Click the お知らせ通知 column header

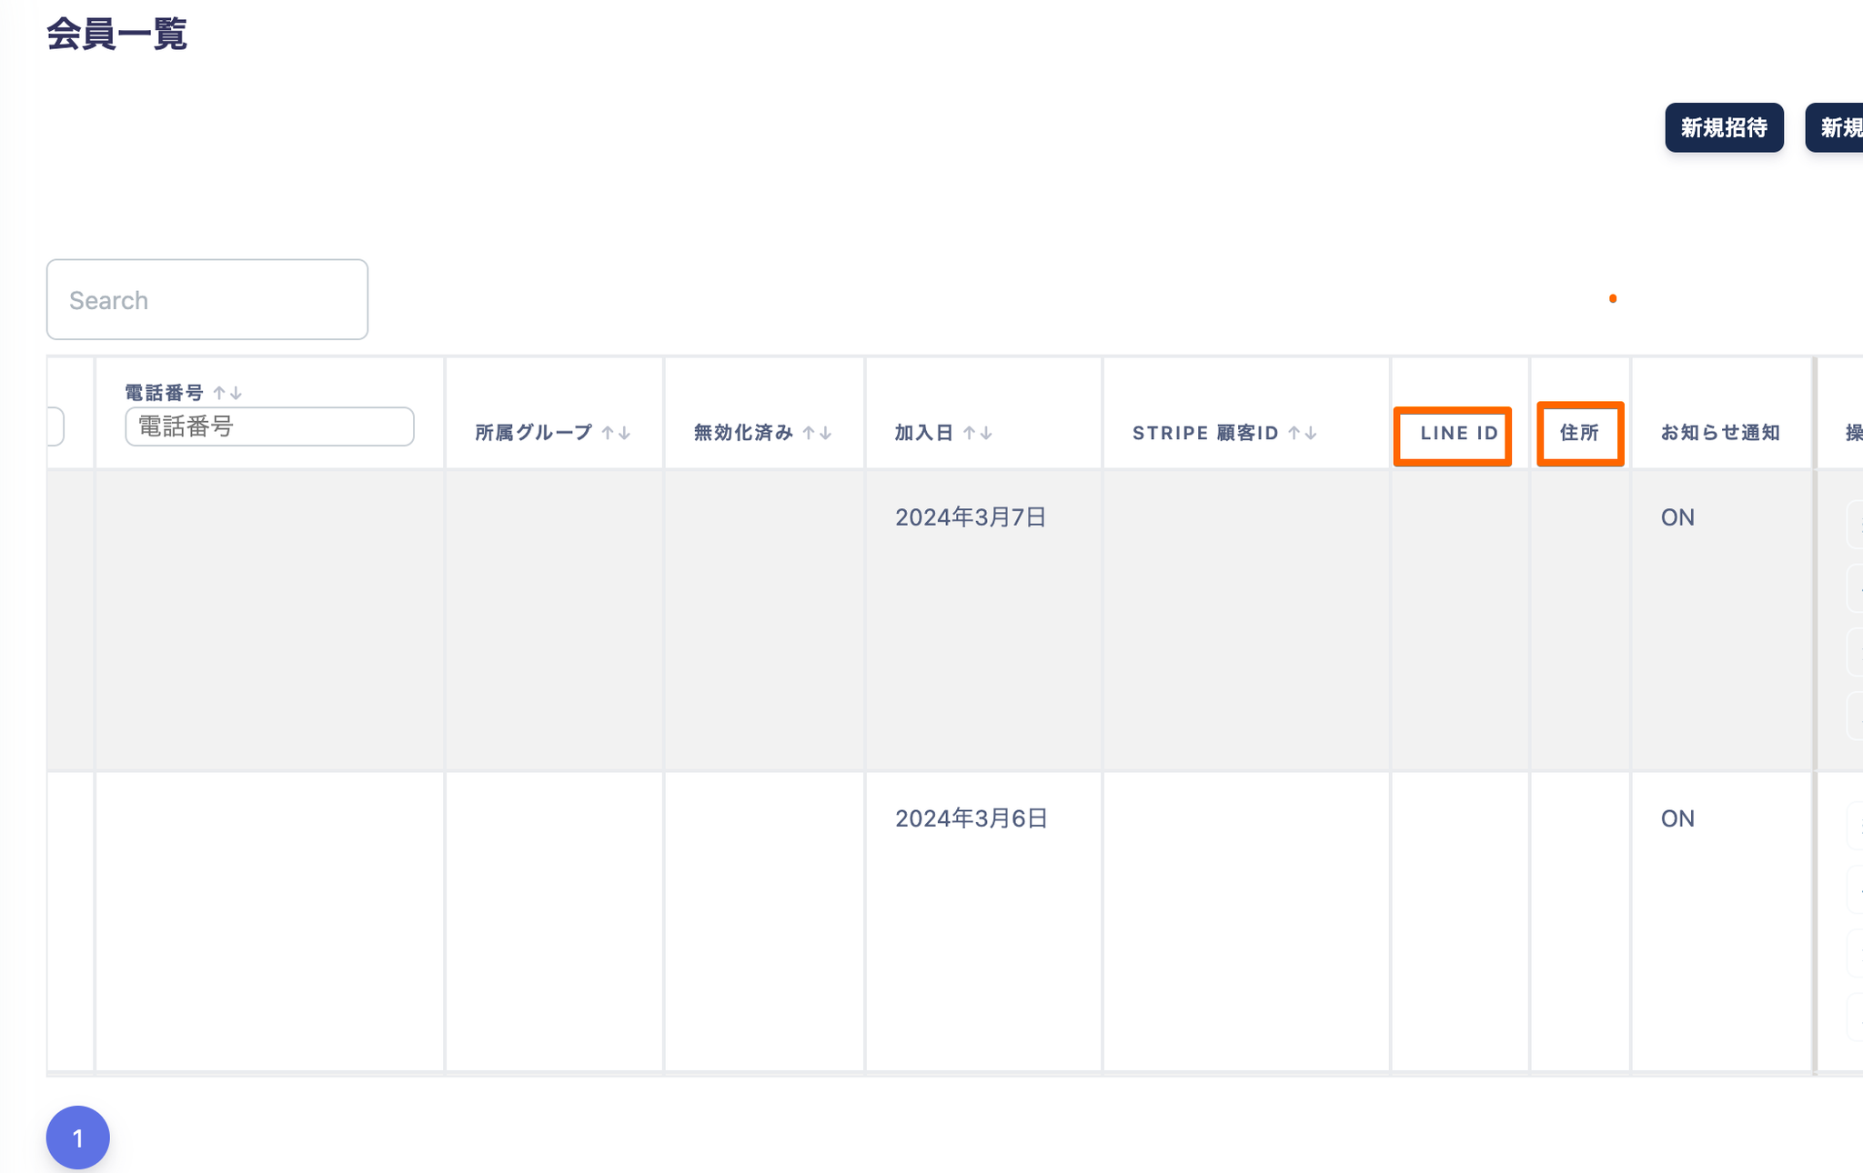(x=1719, y=433)
